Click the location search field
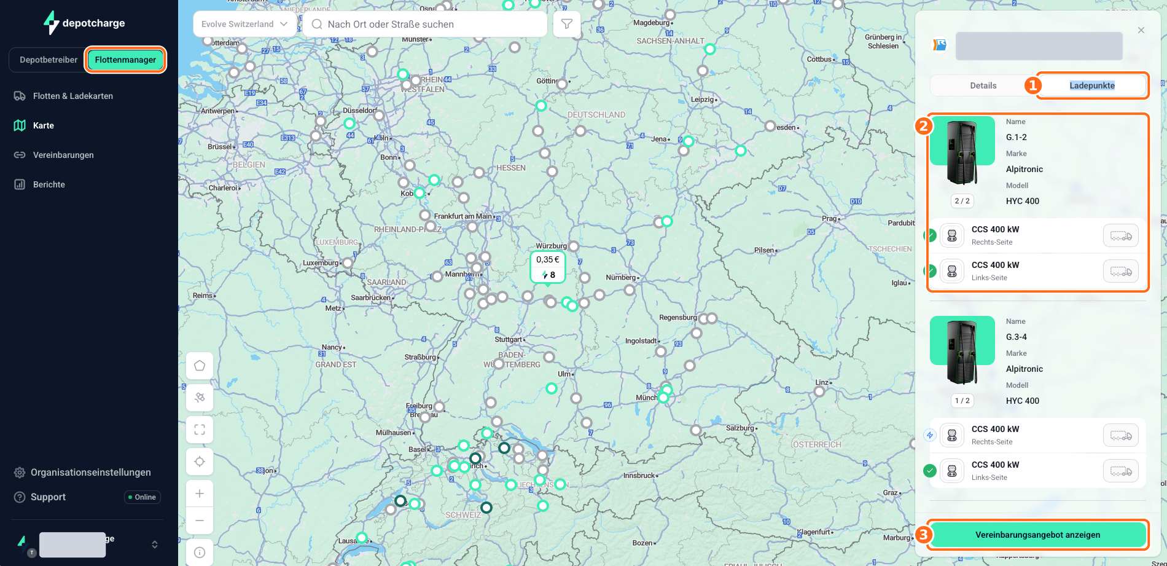Screen dimensions: 1167x566 point(425,24)
